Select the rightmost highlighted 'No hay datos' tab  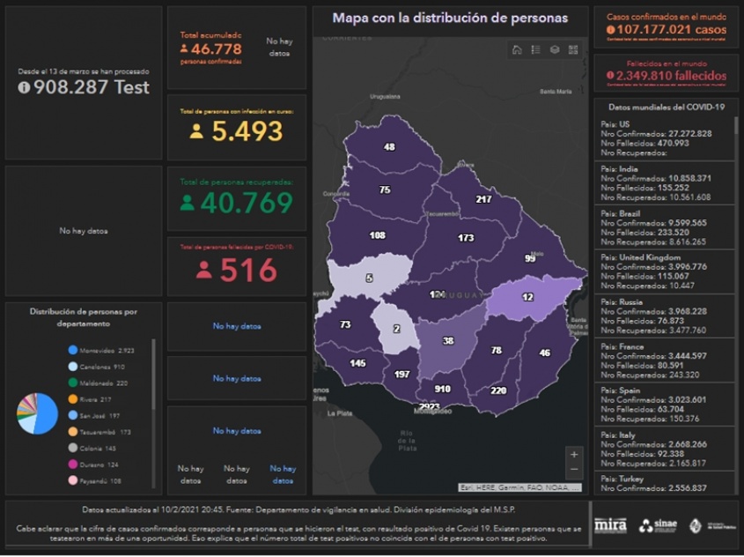pos(283,474)
